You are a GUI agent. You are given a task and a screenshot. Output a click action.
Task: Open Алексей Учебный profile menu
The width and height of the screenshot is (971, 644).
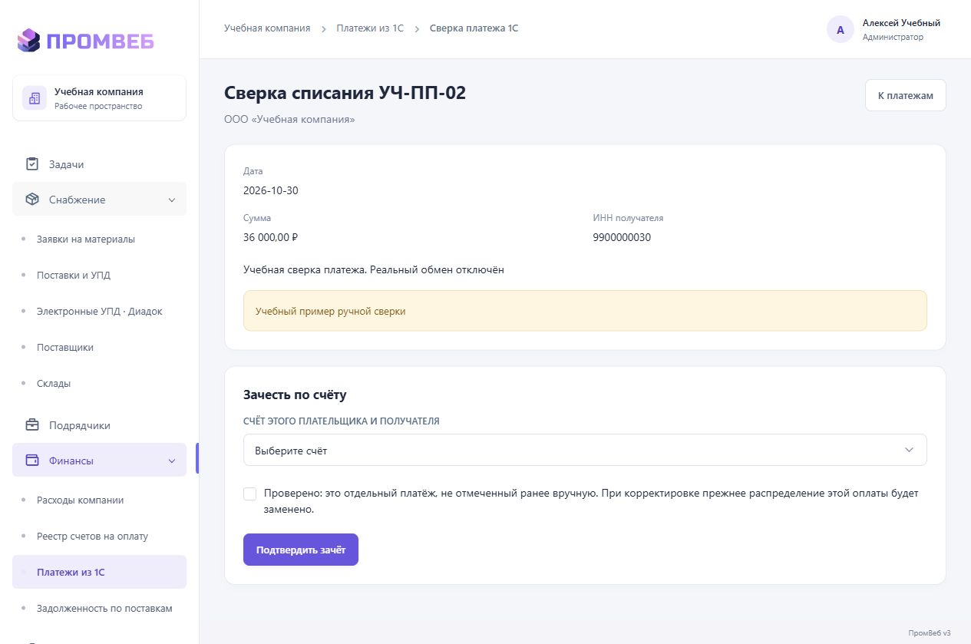884,29
